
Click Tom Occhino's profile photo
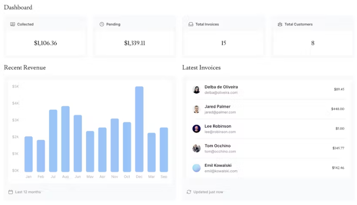[x=196, y=148]
